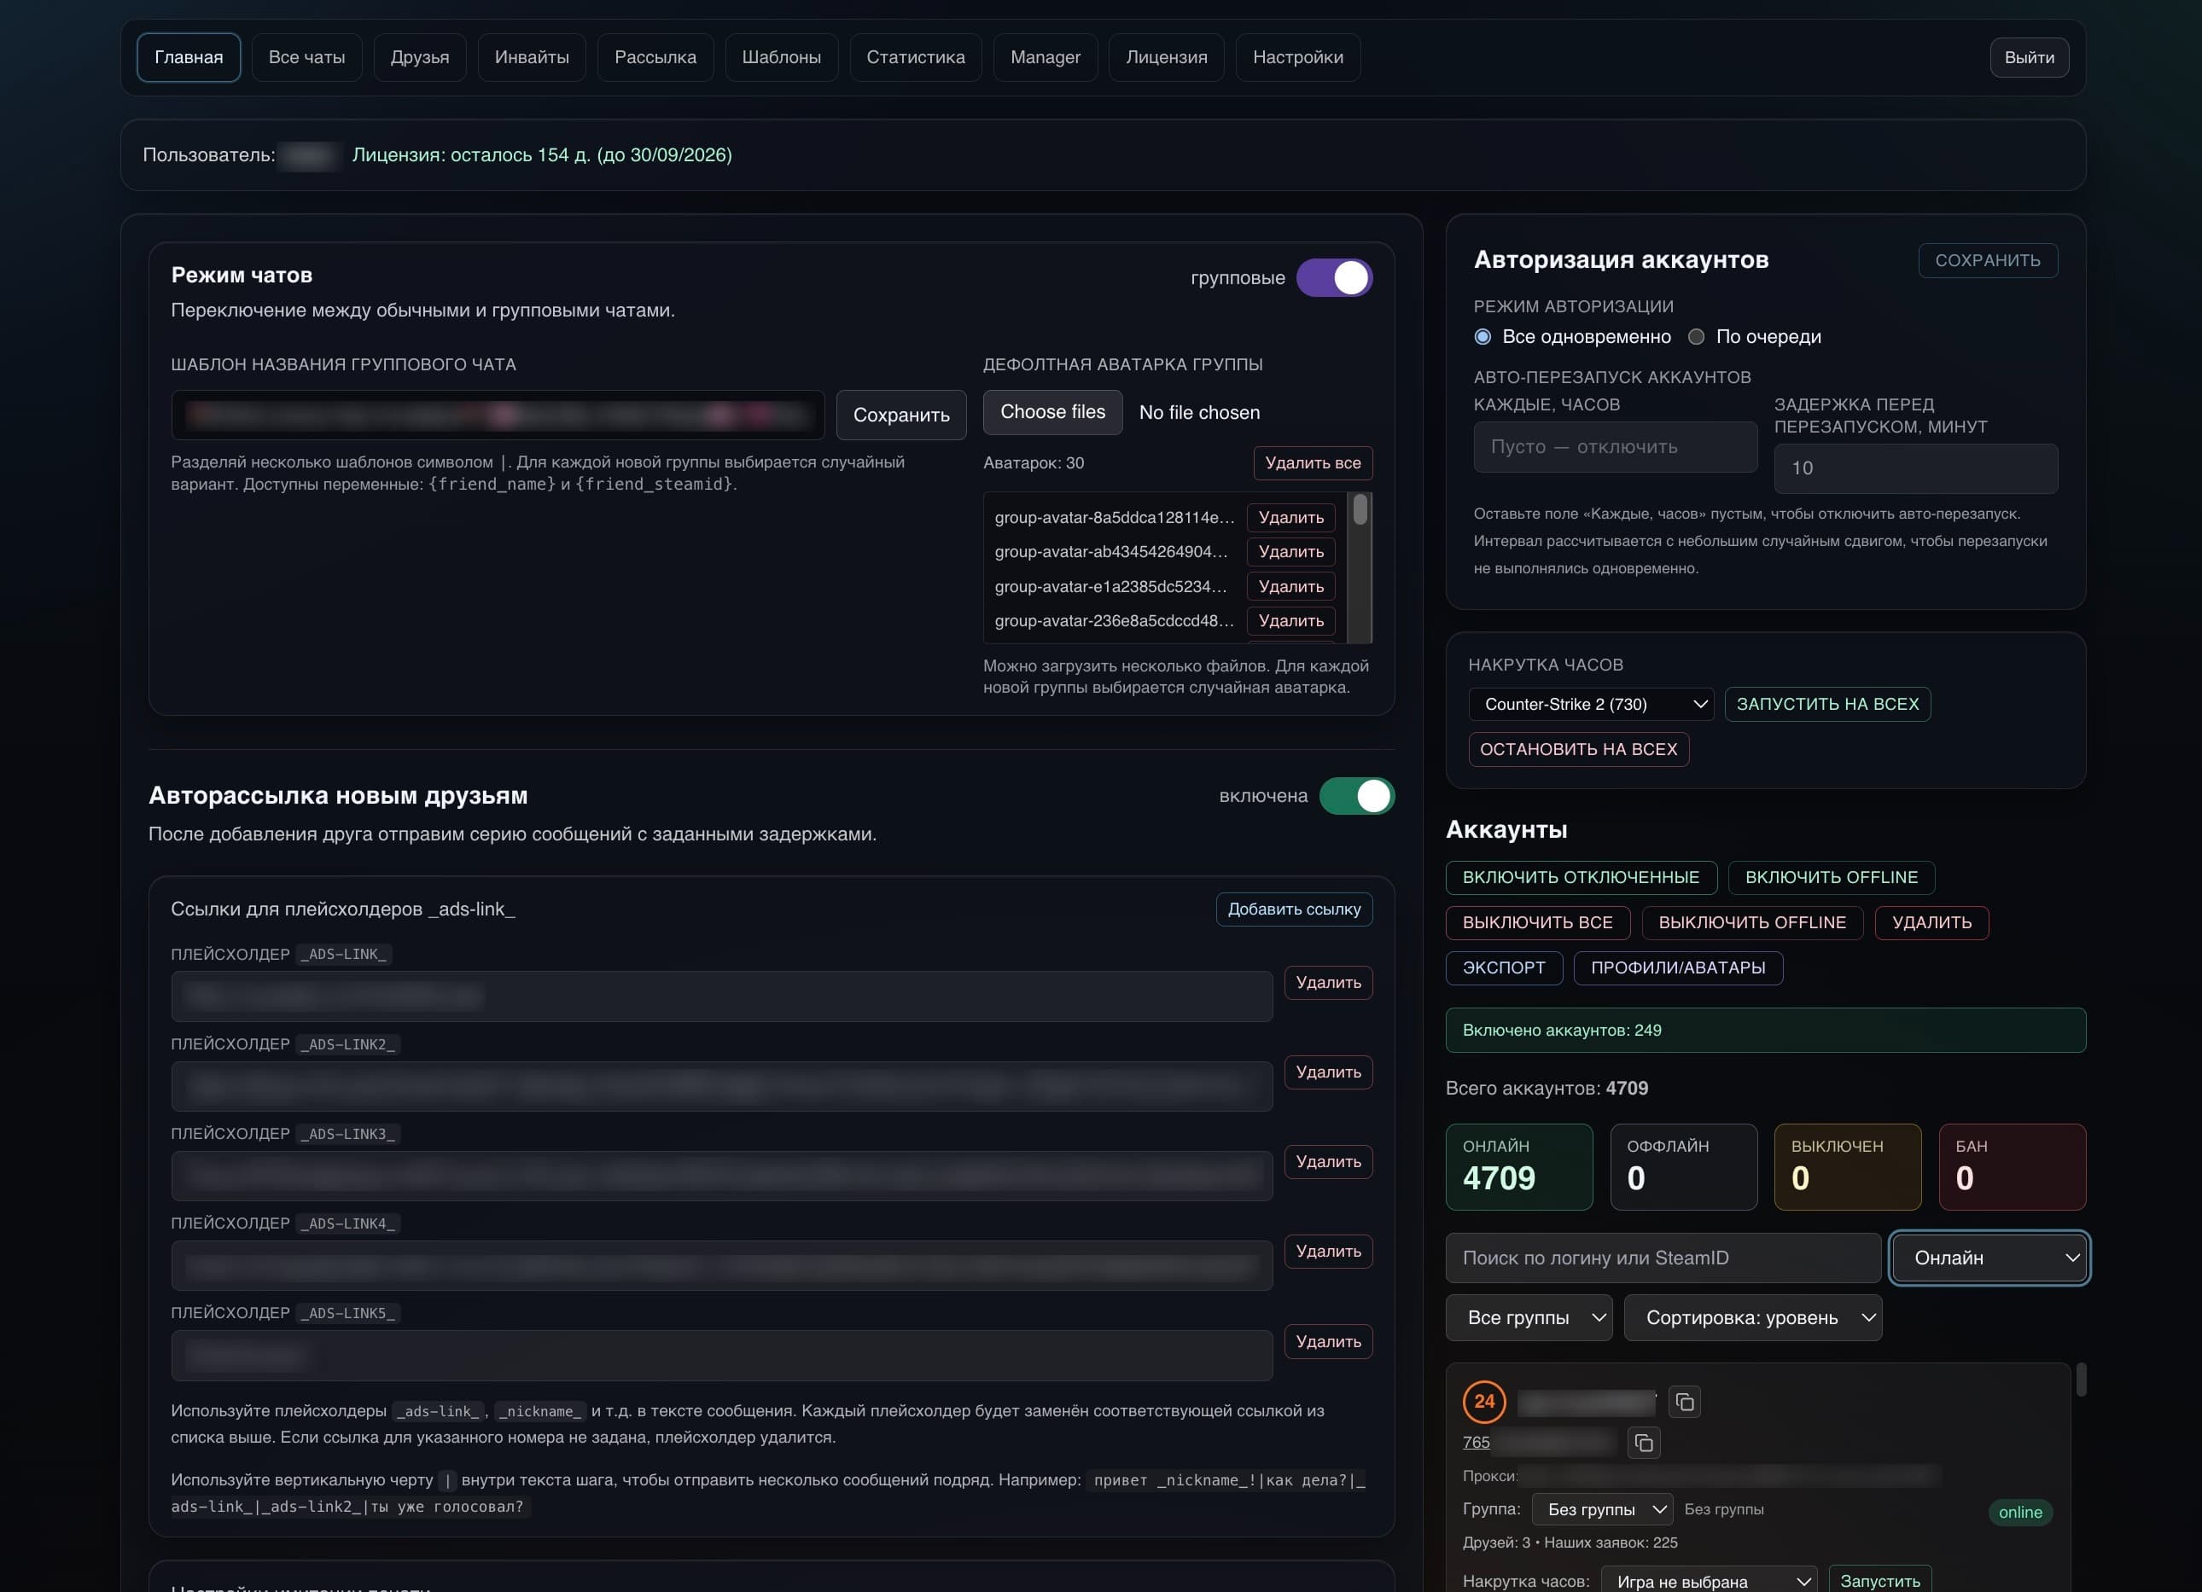Click "Добавить ссылку" for placeholders
Image resolution: width=2202 pixels, height=1592 pixels.
pos(1294,909)
